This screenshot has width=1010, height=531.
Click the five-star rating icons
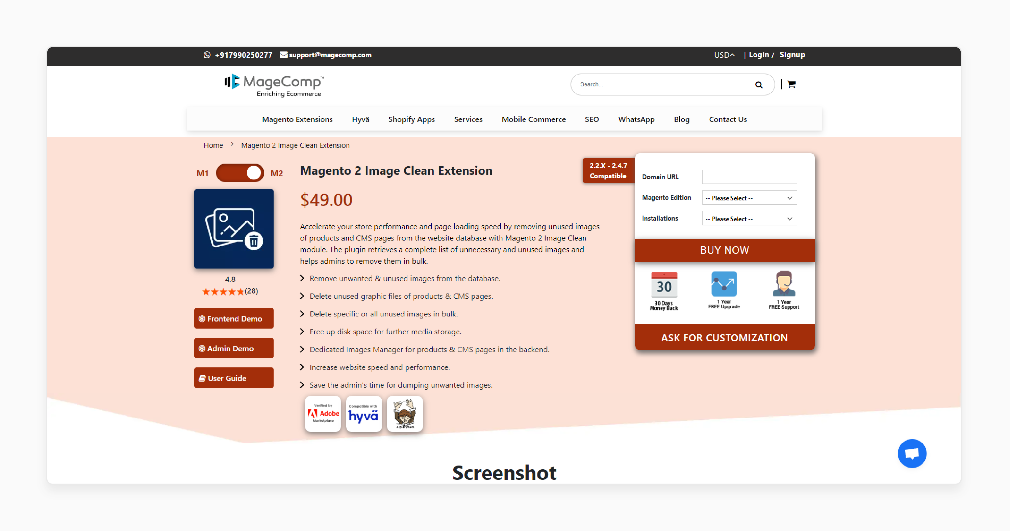tap(223, 292)
